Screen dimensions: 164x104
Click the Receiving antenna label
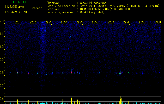pyautogui.click(x=60, y=12)
